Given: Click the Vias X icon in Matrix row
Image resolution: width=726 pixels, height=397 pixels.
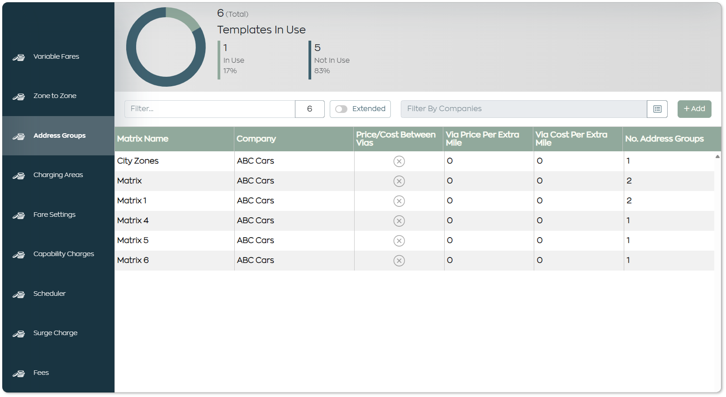Looking at the screenshot, I should 399,181.
